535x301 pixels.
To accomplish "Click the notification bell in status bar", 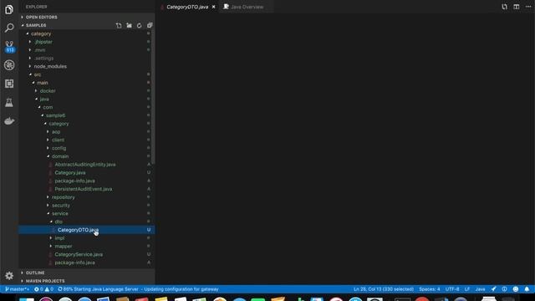I will (x=527, y=289).
